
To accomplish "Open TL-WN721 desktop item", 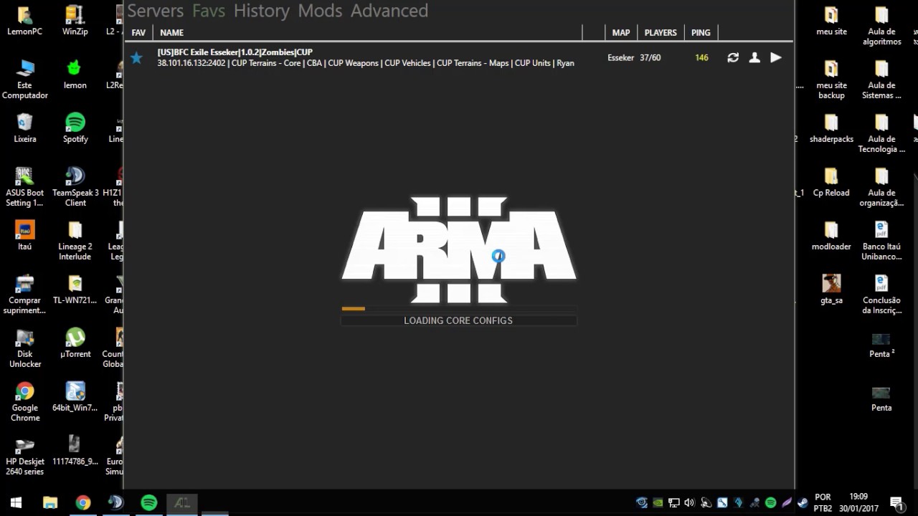I will [x=75, y=290].
